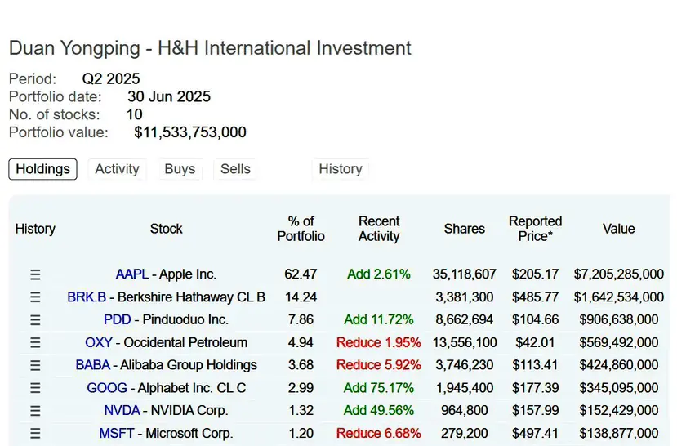Switch to the Activity tab
This screenshot has height=446, width=677.
coord(117,169)
